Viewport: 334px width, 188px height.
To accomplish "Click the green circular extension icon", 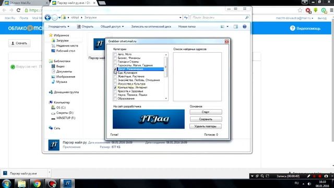I will [324, 10].
